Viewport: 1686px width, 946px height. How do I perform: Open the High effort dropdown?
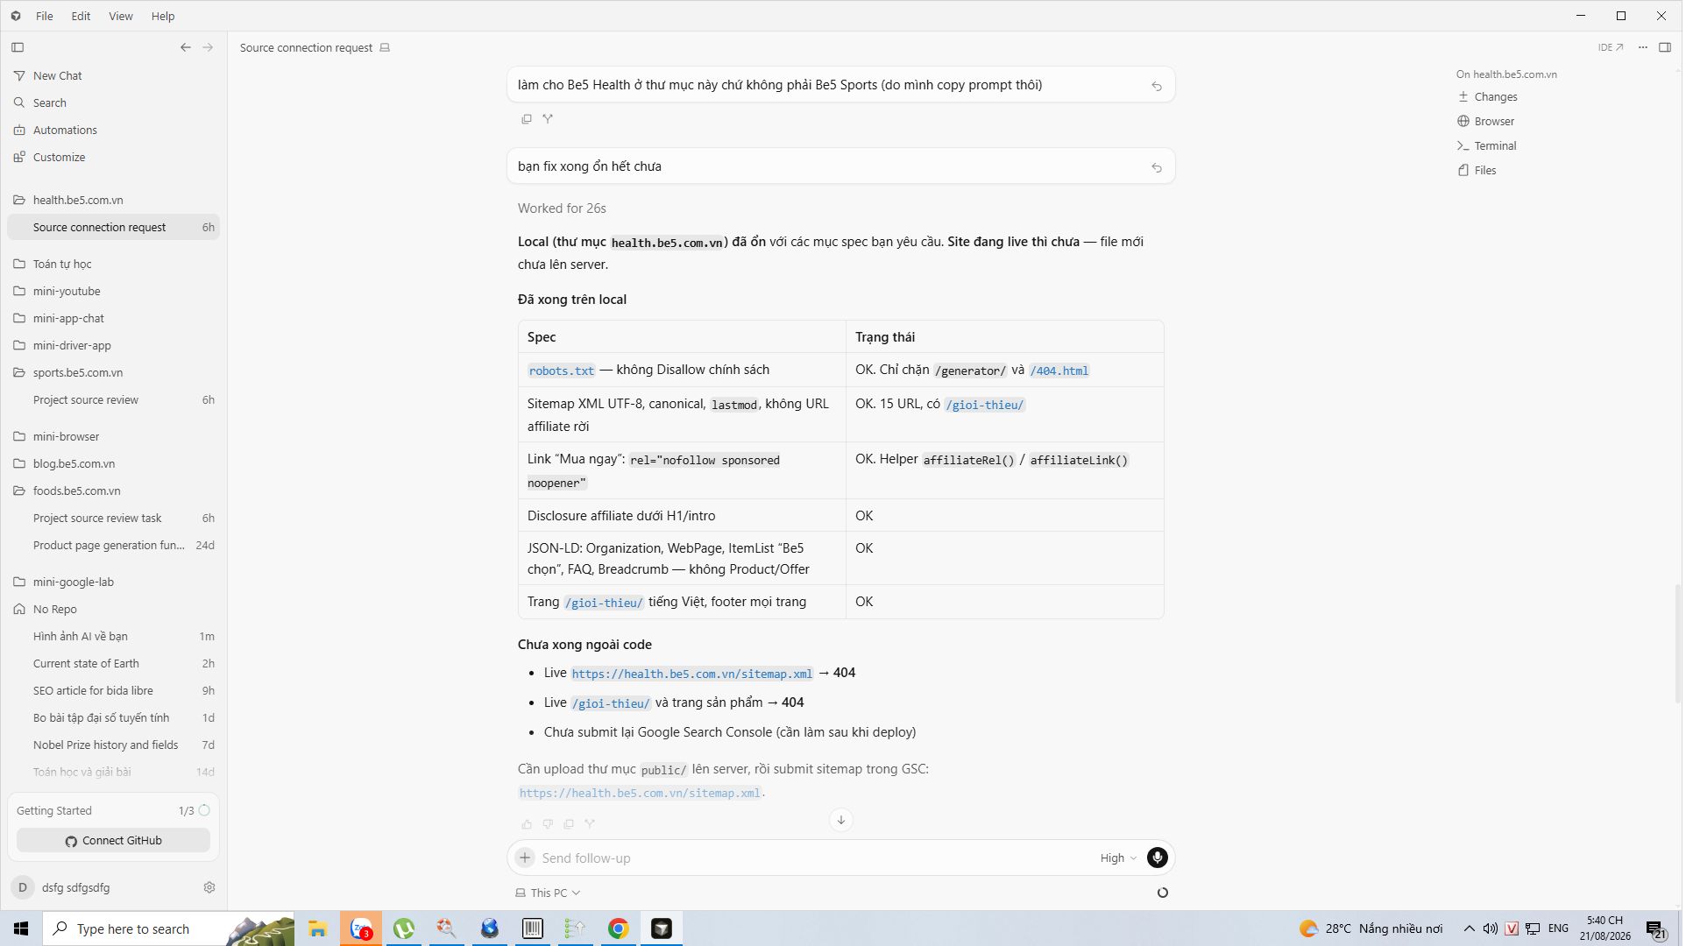click(1118, 858)
